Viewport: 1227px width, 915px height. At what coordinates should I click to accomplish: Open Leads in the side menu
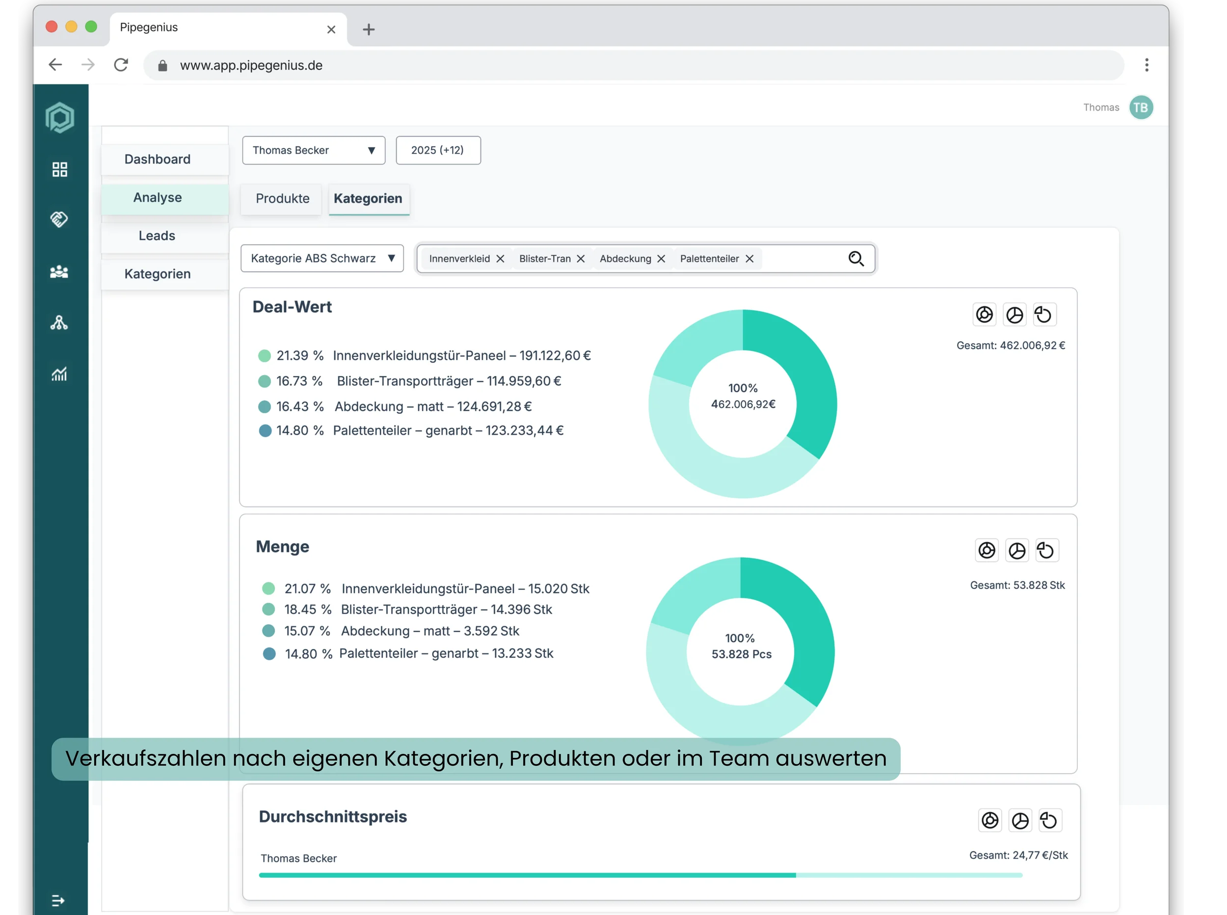click(x=157, y=236)
